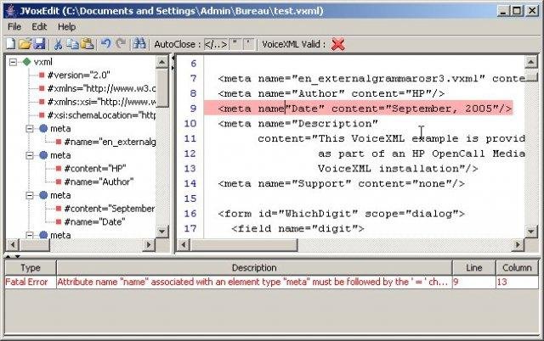Select the vxml root tree item
This screenshot has width=544, height=341.
43,62
